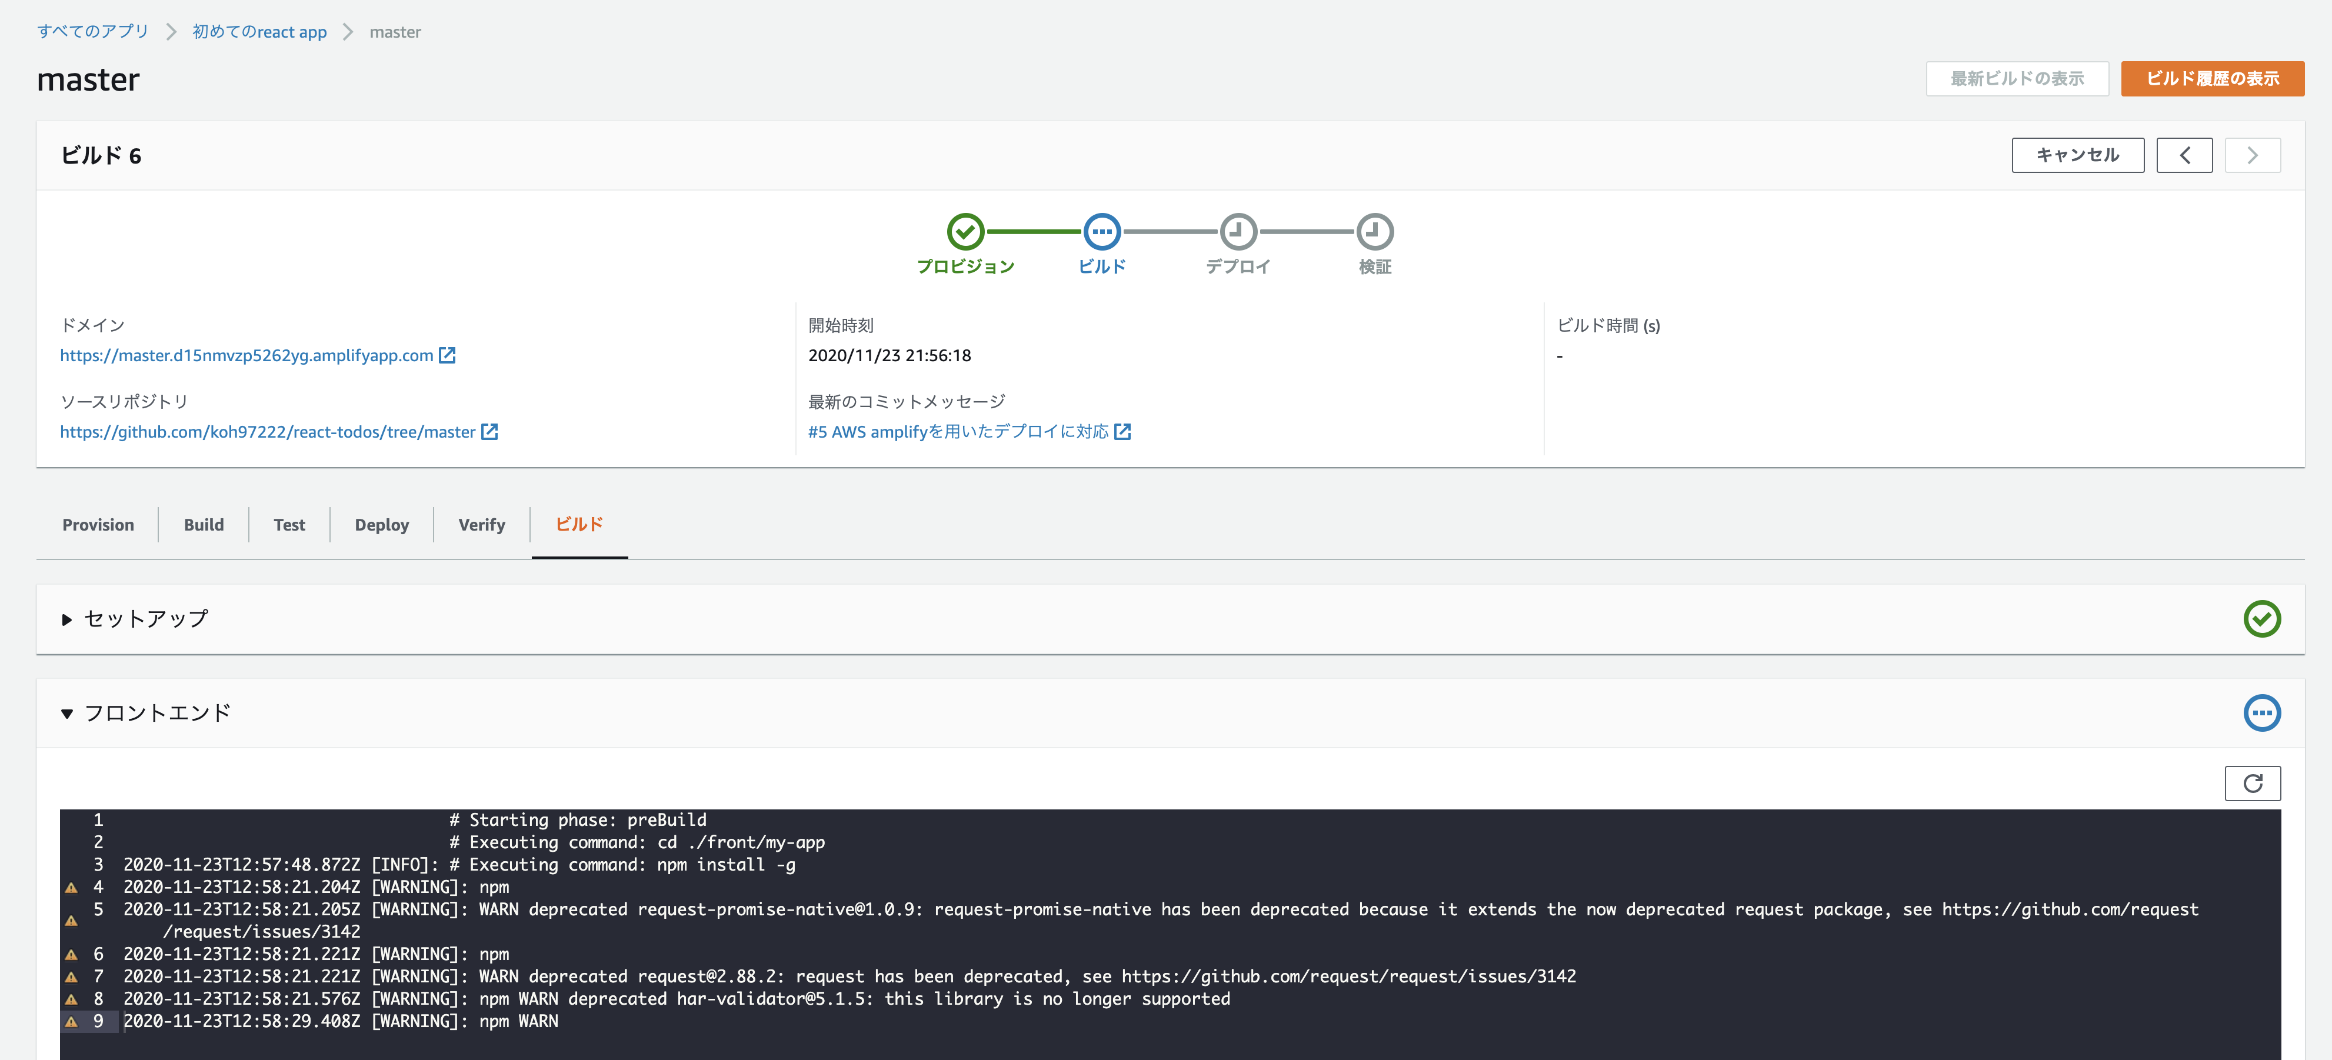Screen dimensions: 2332x1060
Task: Click the Build in-progress step icon
Action: pos(1102,232)
